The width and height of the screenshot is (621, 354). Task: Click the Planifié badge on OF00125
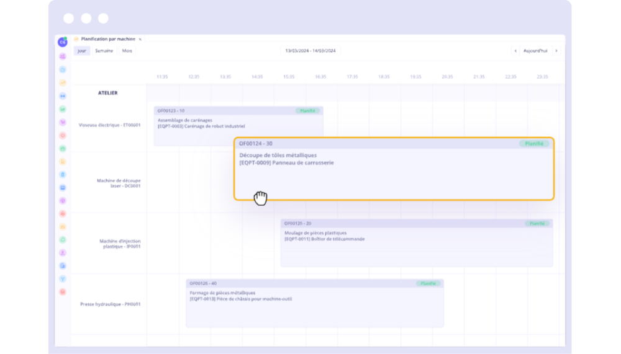click(536, 223)
